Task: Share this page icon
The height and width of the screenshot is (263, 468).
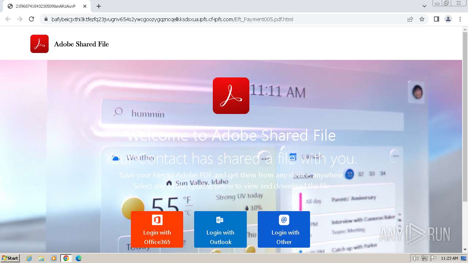Action: coord(410,19)
